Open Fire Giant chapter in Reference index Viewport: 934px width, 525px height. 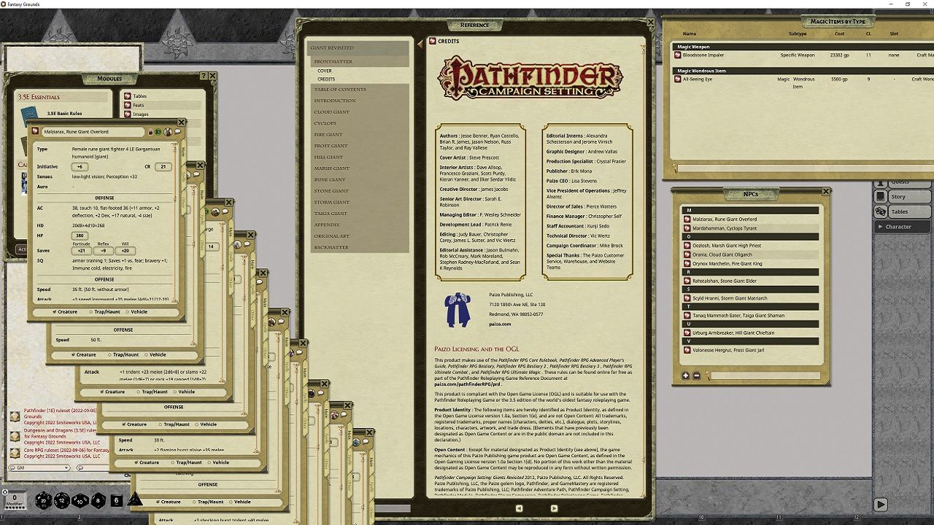click(328, 134)
